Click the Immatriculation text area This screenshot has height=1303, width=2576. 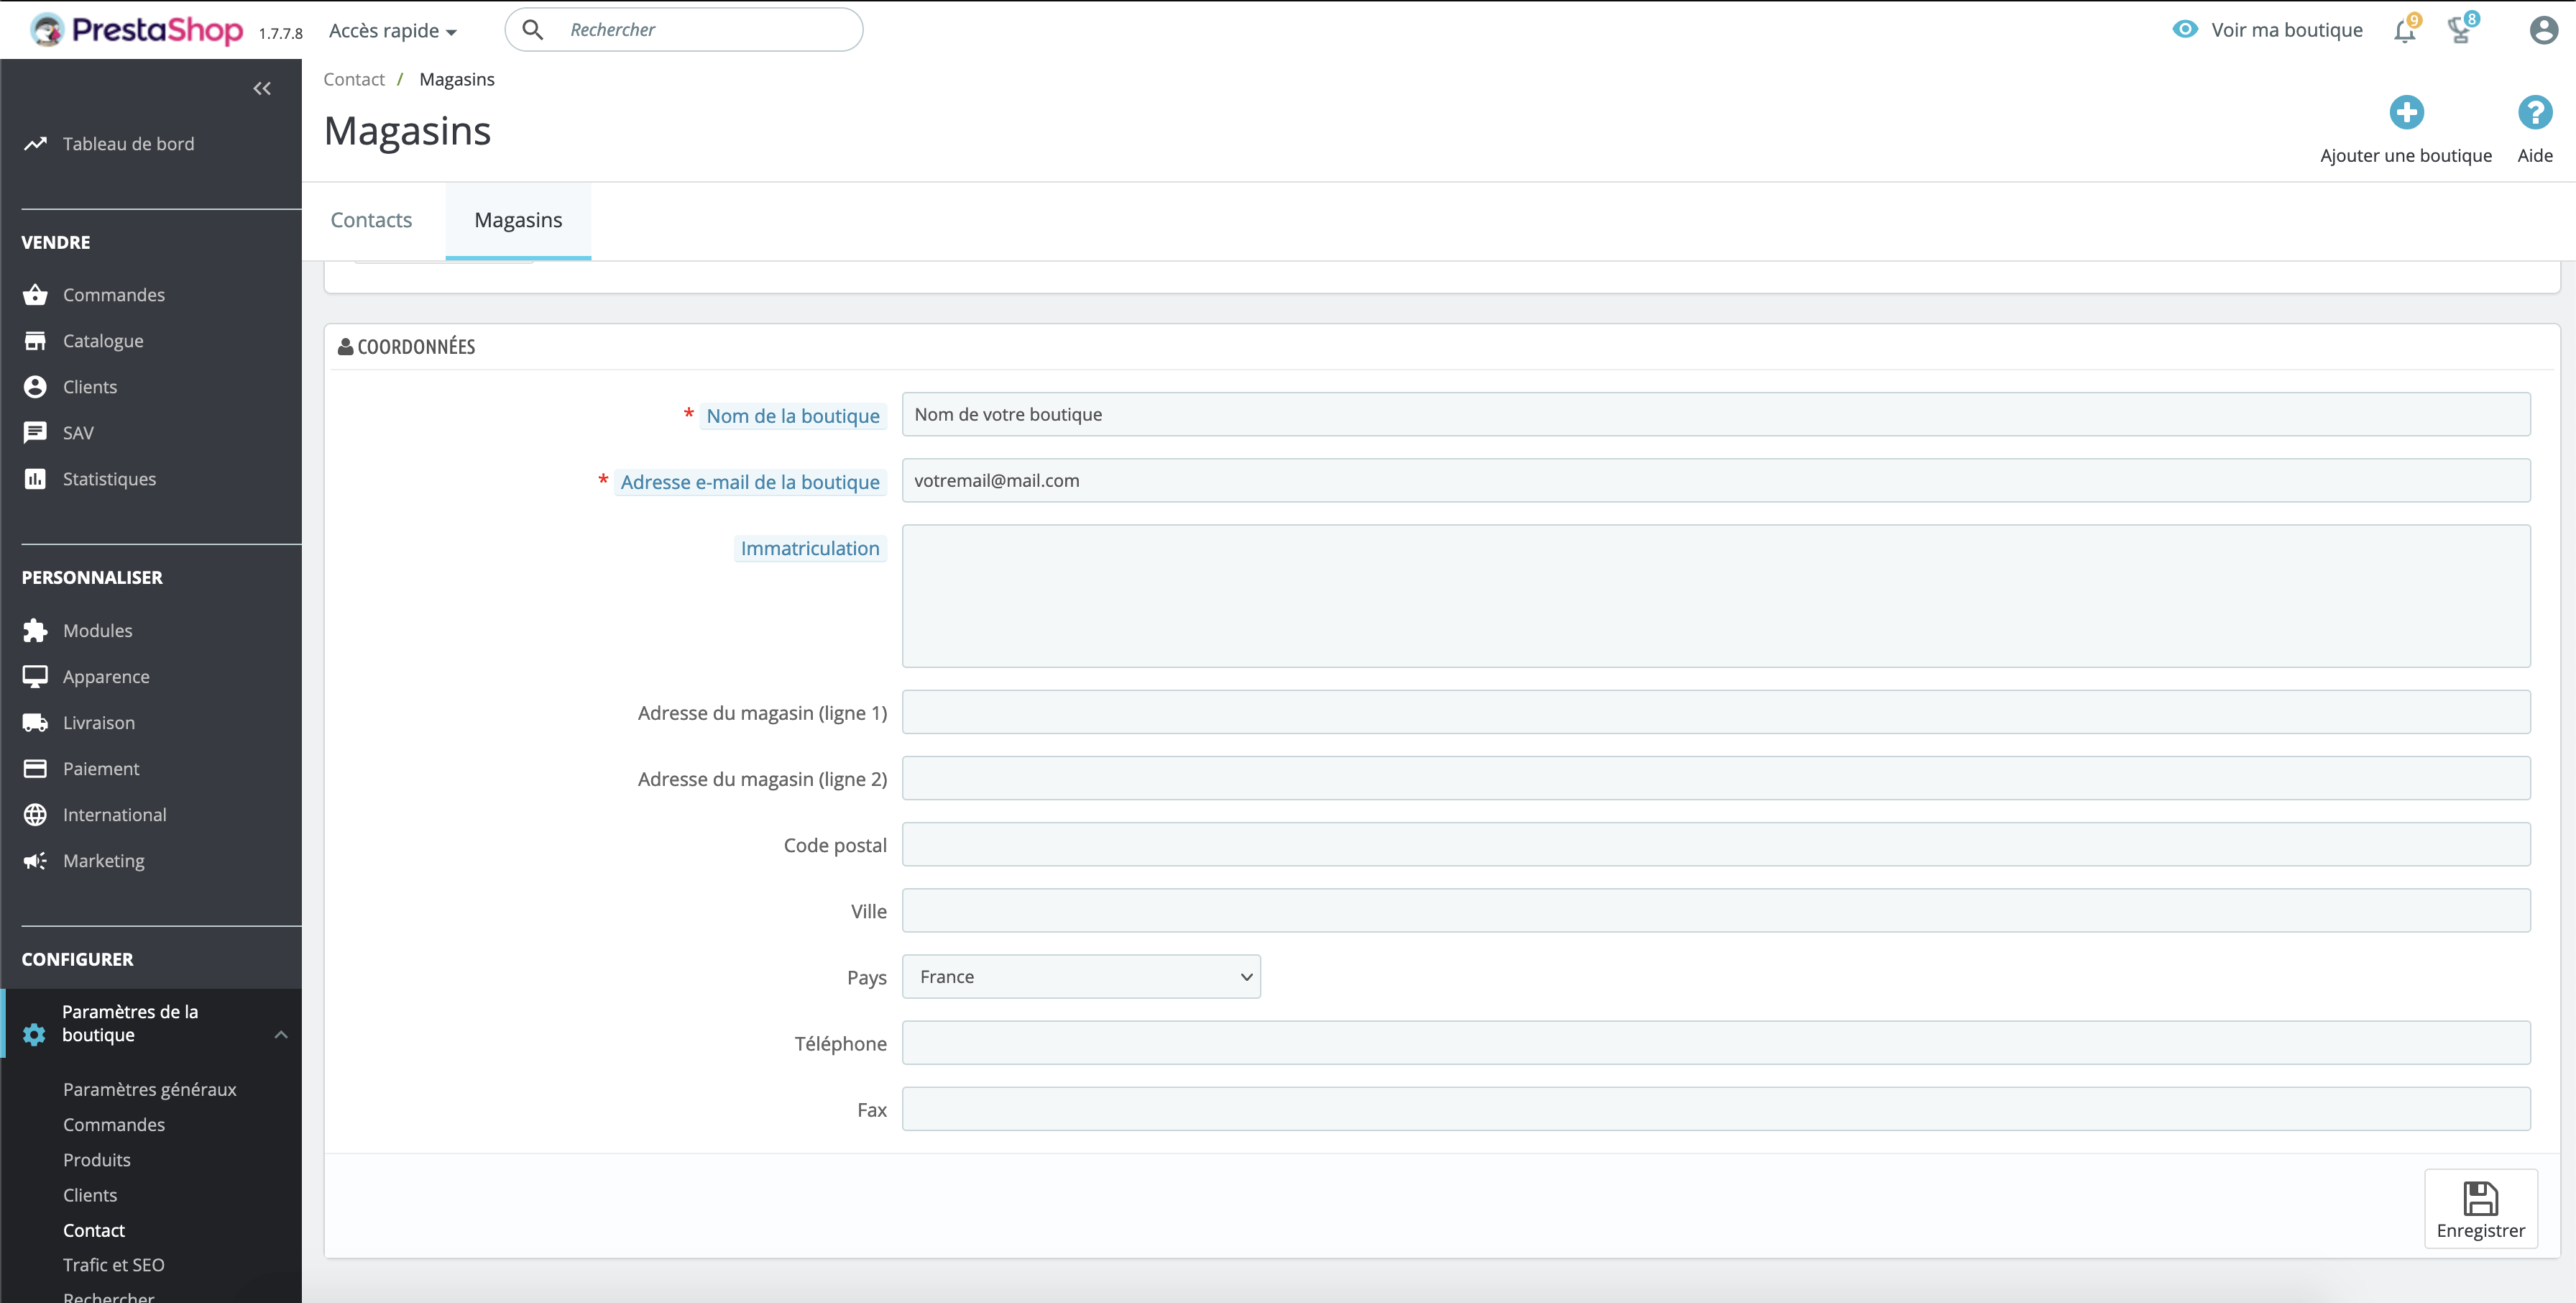1716,596
